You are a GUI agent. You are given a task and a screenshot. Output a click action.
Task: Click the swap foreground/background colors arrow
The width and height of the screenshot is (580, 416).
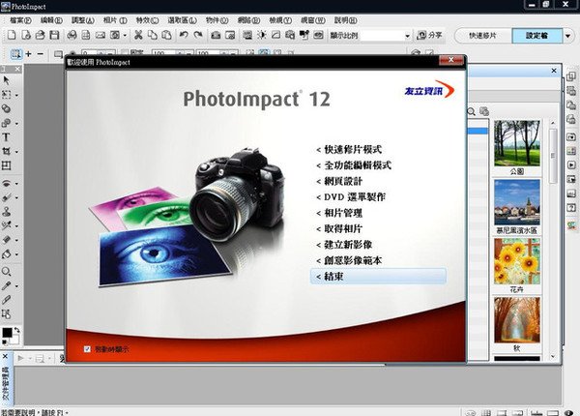click(16, 330)
